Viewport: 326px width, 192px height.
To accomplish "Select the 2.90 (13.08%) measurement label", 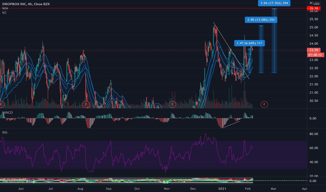I will point(261,20).
